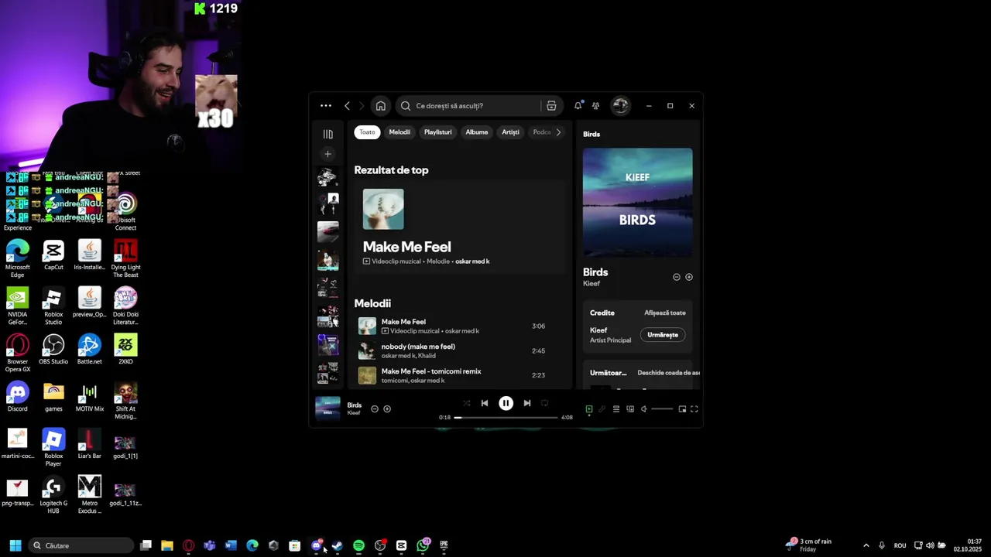Image resolution: width=991 pixels, height=557 pixels.
Task: Expand Your Library sidebar
Action: (x=327, y=134)
